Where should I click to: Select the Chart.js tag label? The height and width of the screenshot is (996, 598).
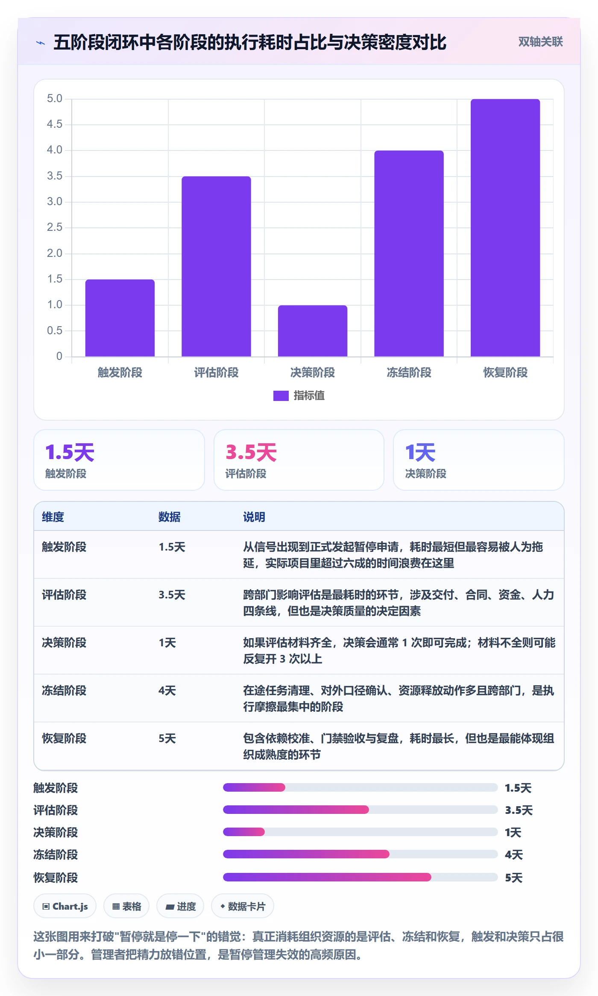click(x=70, y=906)
